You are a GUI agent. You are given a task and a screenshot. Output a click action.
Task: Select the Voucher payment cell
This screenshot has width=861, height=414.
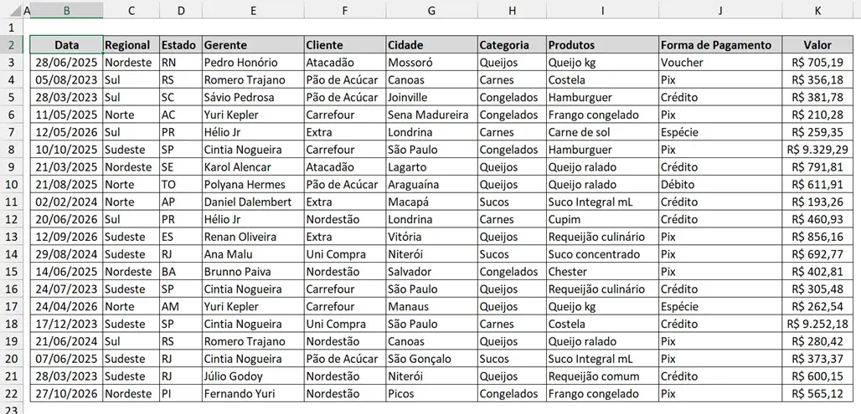pos(720,63)
